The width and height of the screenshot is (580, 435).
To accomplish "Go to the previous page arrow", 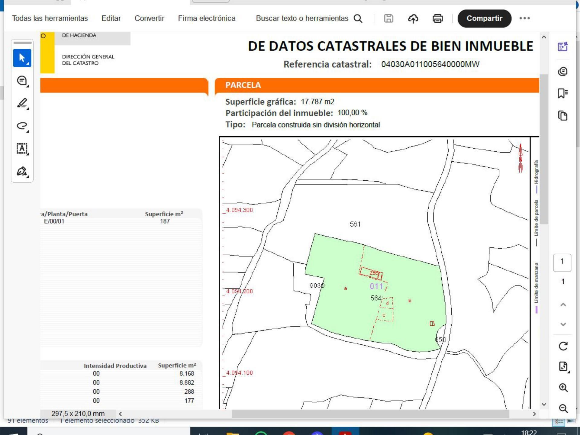I will click(563, 304).
